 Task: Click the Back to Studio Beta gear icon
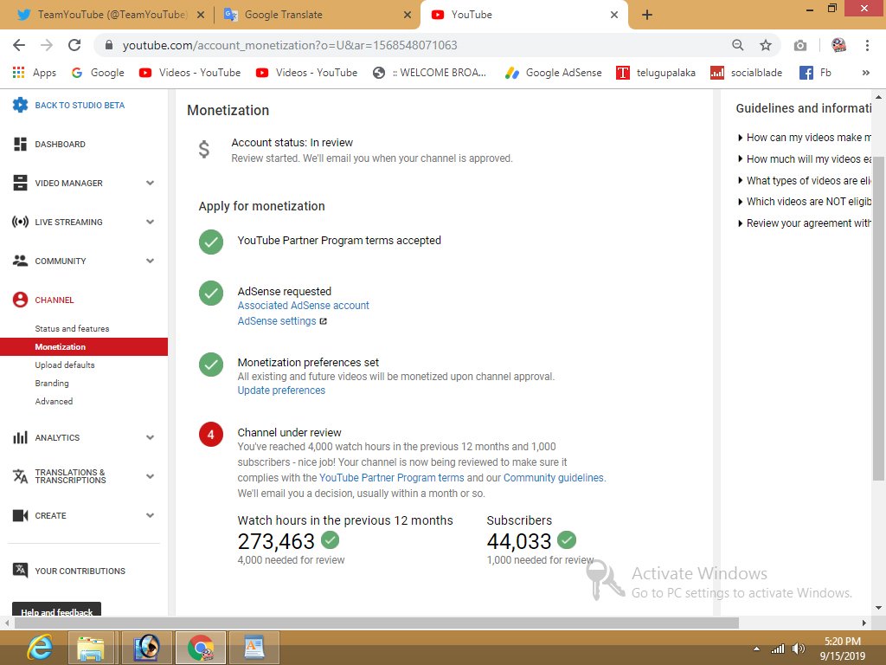21,105
